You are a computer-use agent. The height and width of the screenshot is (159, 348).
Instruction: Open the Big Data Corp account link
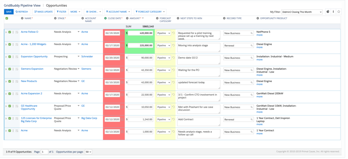89,118
